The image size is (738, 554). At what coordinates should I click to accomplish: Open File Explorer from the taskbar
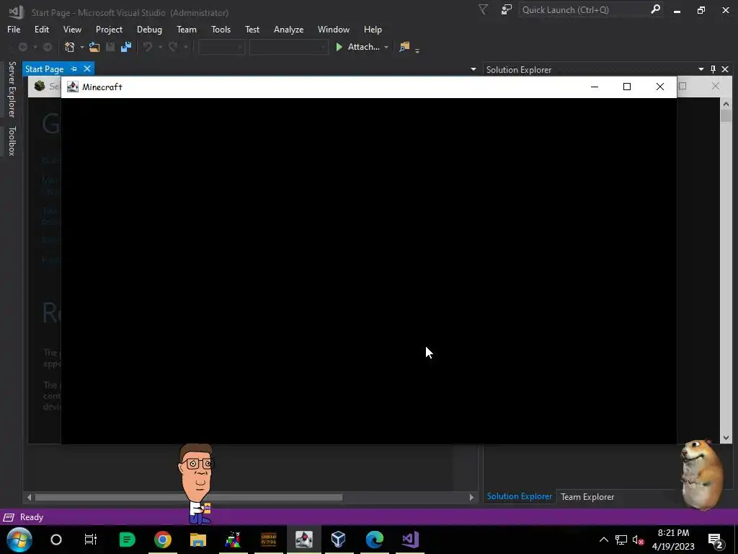[198, 540]
